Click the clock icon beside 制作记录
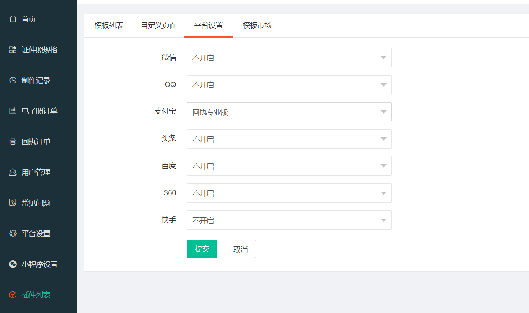 click(x=13, y=80)
